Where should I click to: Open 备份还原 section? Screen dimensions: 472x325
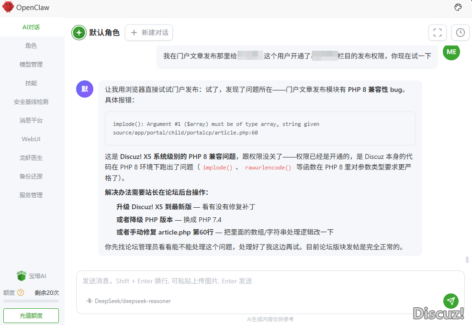31,176
